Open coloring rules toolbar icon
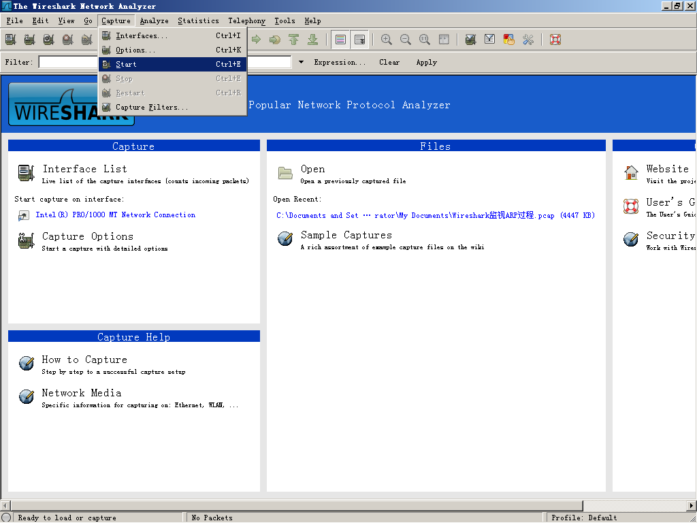The image size is (697, 523). (509, 39)
